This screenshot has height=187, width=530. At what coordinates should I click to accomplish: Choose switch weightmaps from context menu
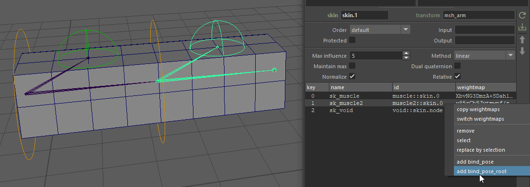click(x=480, y=119)
